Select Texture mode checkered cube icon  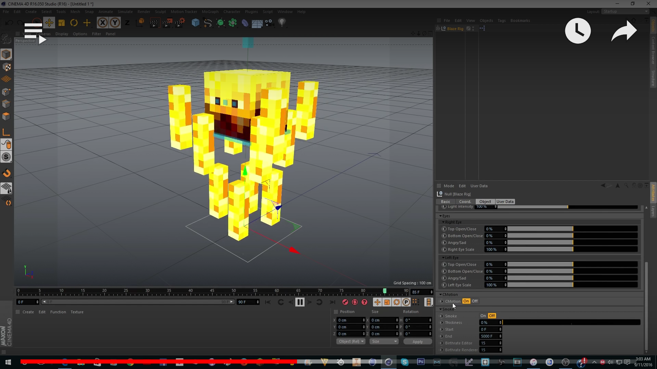[6, 67]
